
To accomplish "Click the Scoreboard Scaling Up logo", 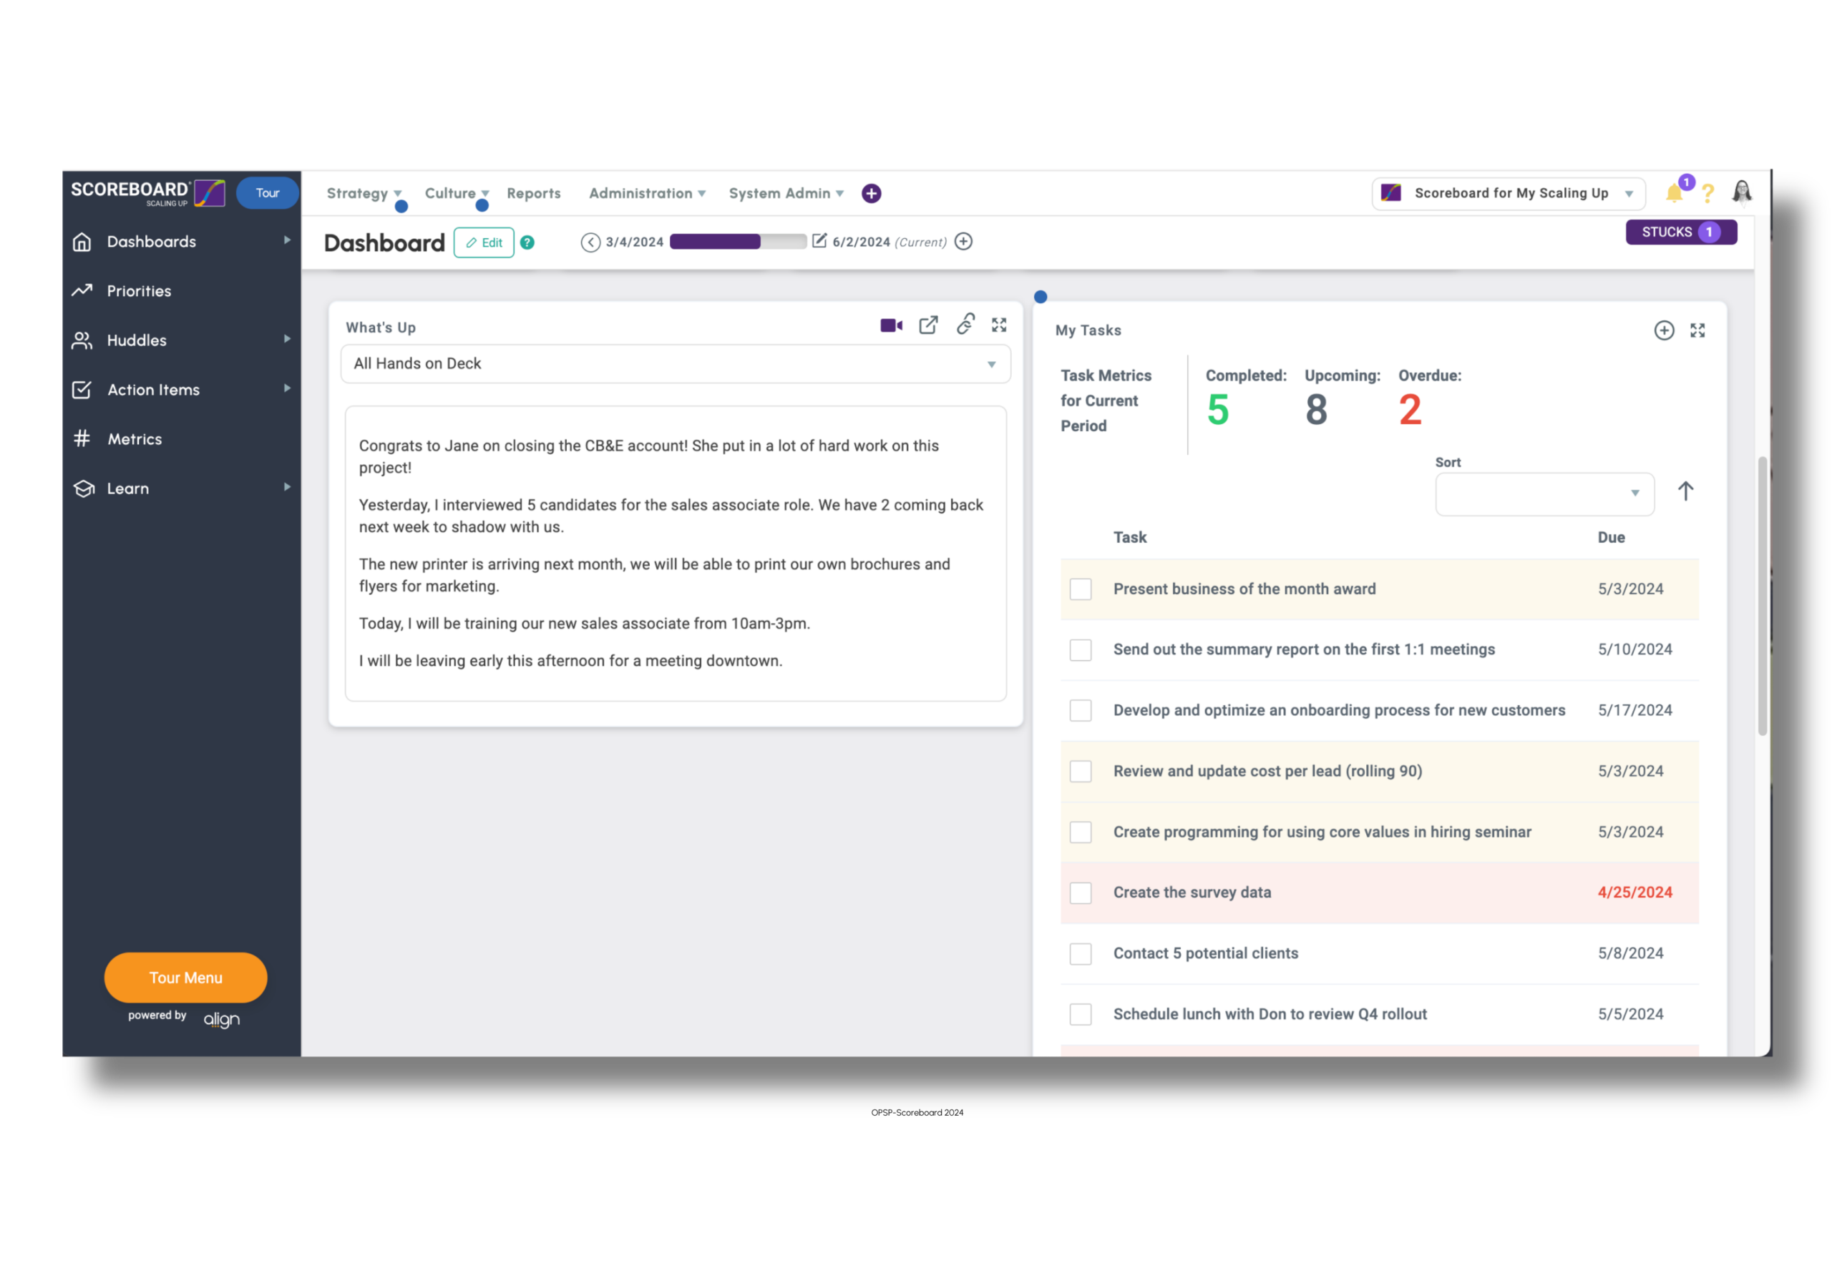I will click(x=148, y=193).
